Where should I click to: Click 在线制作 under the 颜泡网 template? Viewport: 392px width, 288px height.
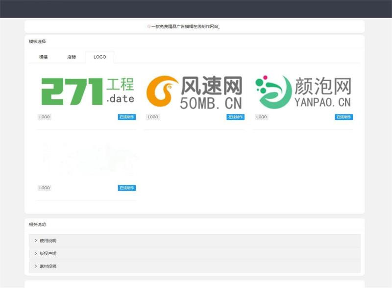pyautogui.click(x=343, y=117)
